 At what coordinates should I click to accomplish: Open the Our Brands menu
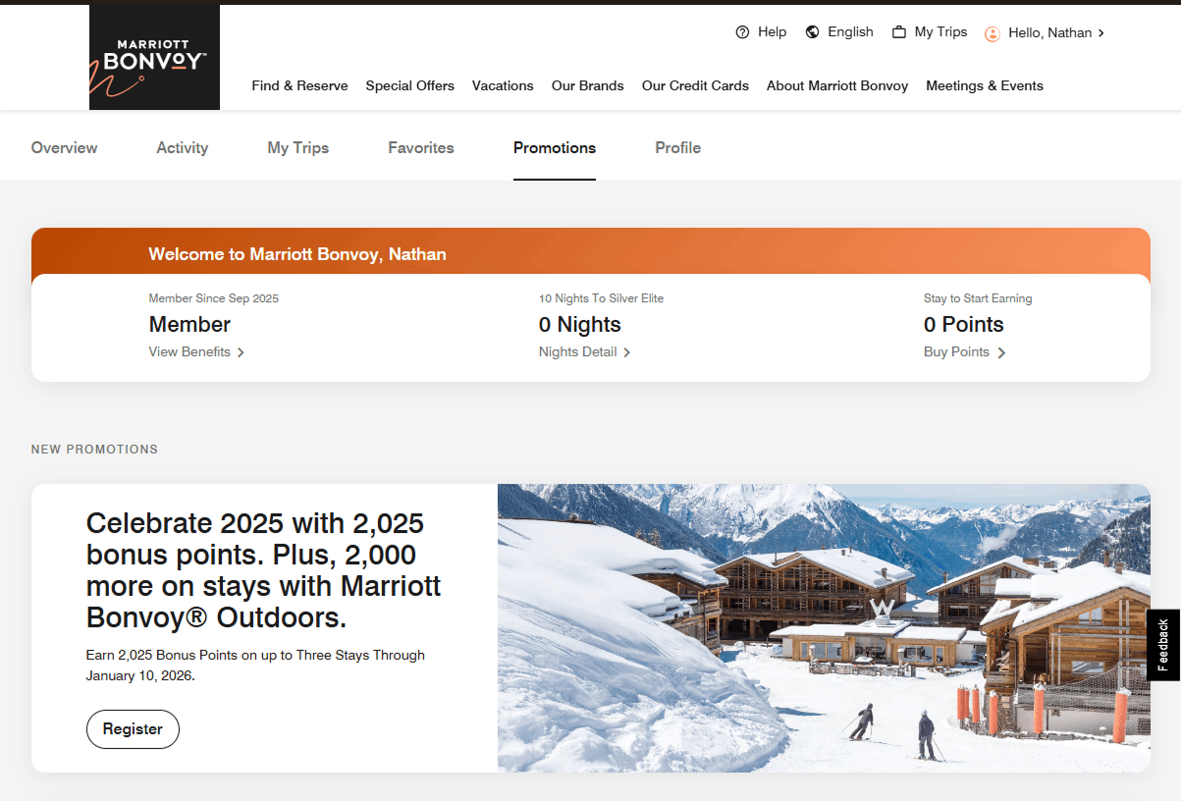coord(587,85)
